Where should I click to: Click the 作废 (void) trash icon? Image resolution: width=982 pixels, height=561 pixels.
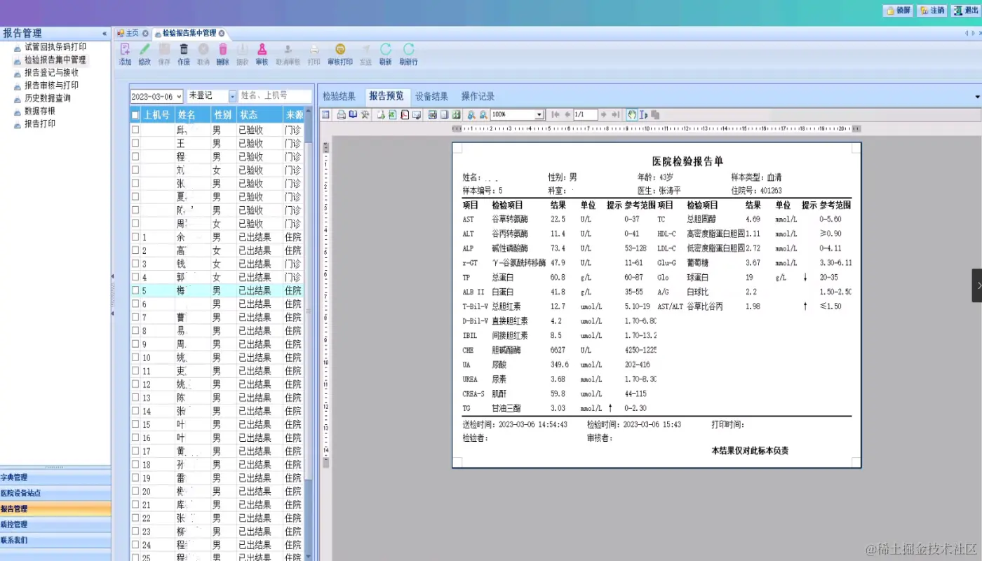coord(184,49)
